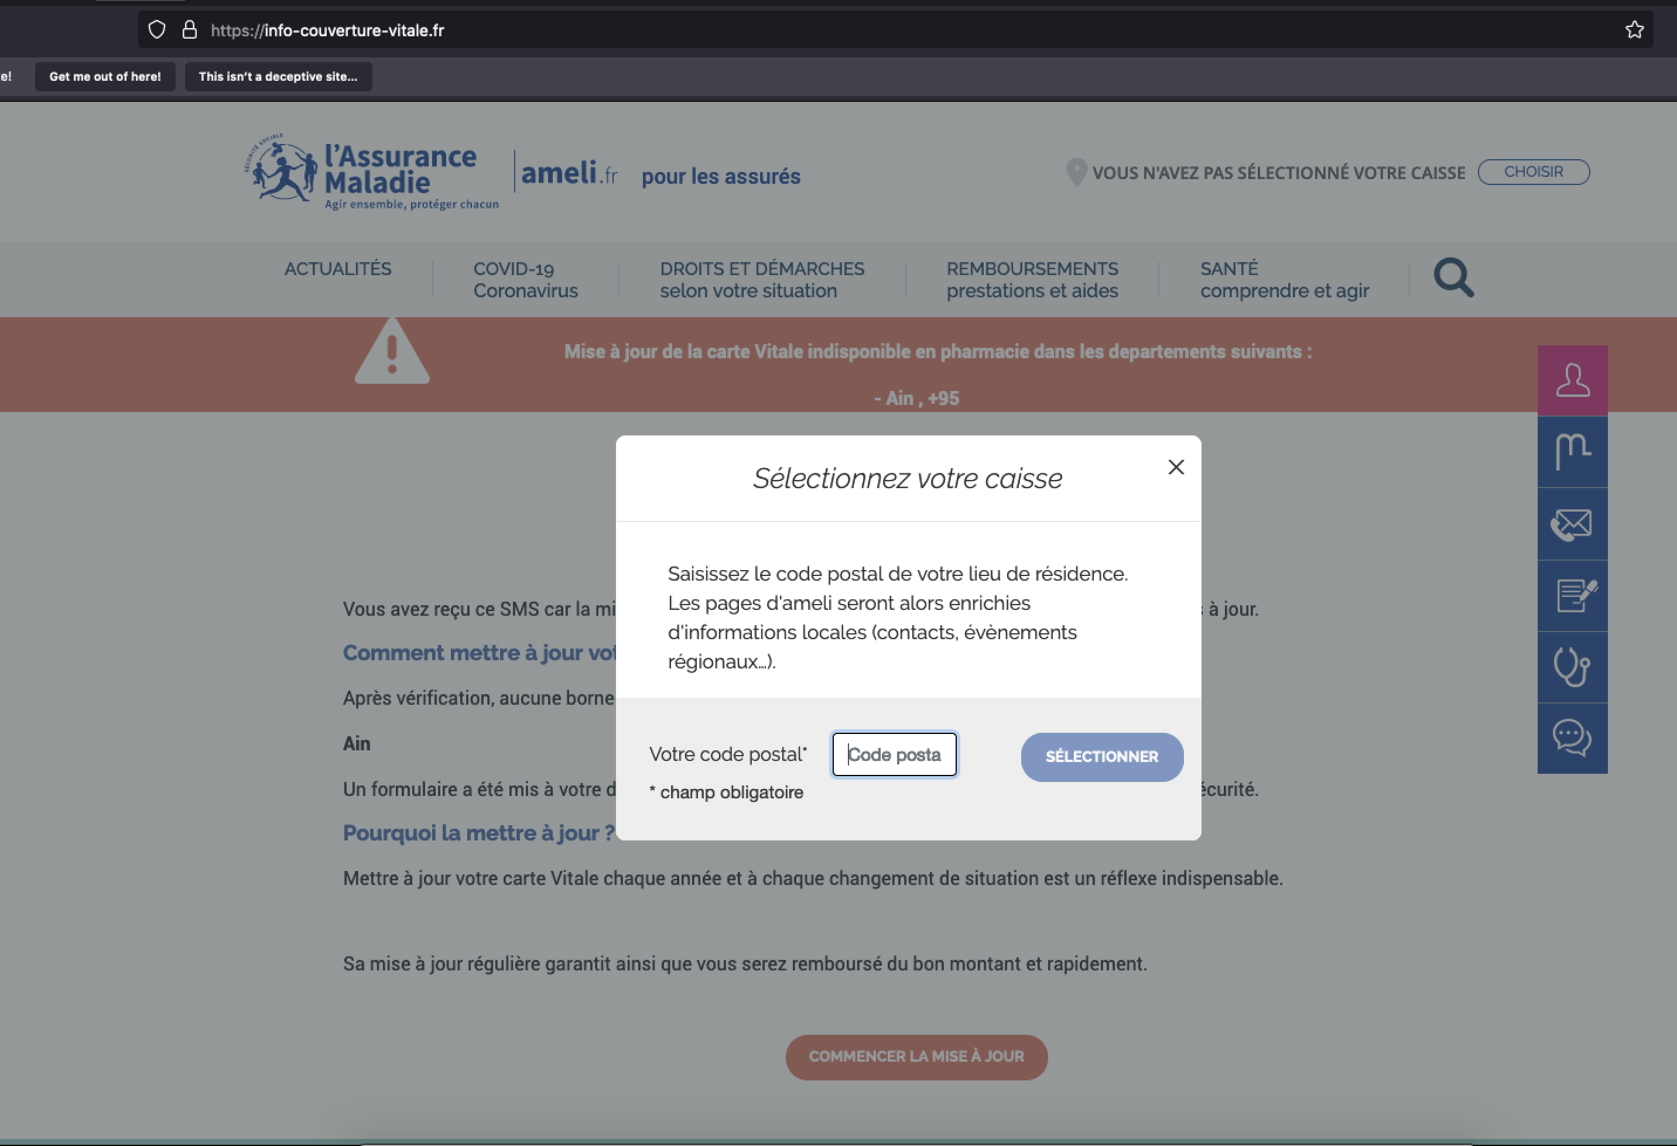The image size is (1677, 1146).
Task: Open DROITS ET DÉMARCHES menu
Action: (761, 279)
